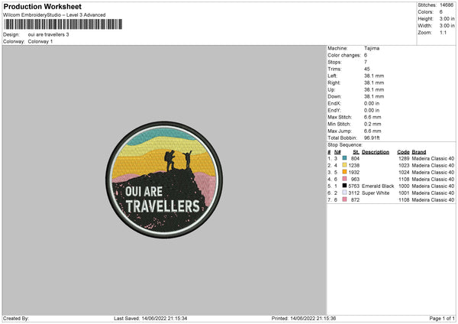Click the 'Created By:' footer label

[x=16, y=318]
